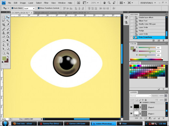Reset default foreground and background colors
The width and height of the screenshot is (169, 126).
tap(3, 62)
